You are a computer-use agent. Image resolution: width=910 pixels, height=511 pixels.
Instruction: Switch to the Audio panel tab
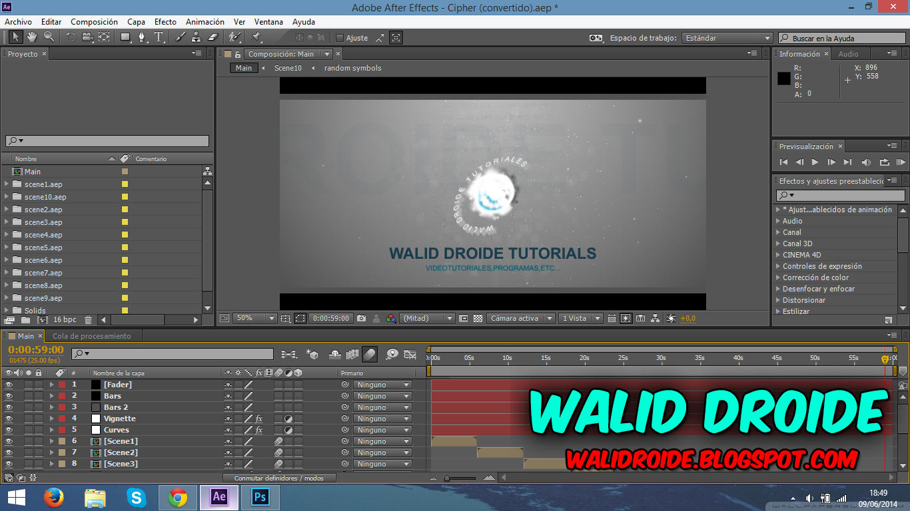[848, 54]
